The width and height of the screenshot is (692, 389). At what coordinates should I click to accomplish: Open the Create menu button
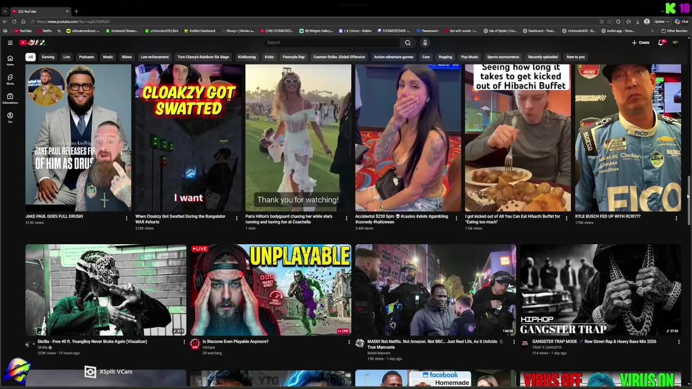pos(641,43)
